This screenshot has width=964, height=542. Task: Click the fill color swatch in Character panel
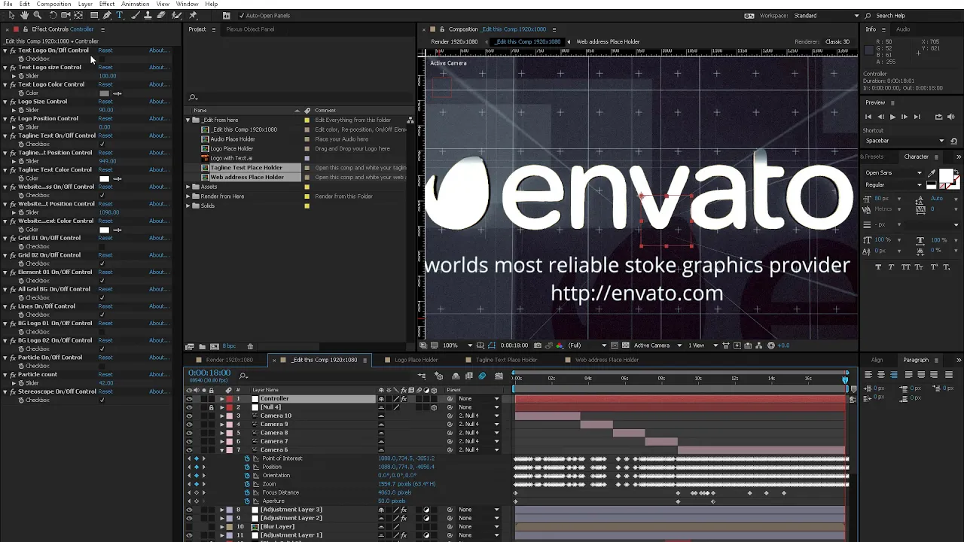point(947,175)
